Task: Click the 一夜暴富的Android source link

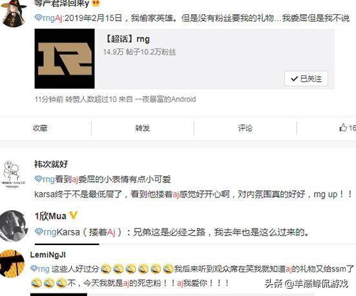Action: click(x=165, y=99)
